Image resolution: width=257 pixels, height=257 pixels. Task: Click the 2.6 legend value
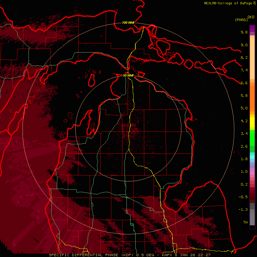244,146
